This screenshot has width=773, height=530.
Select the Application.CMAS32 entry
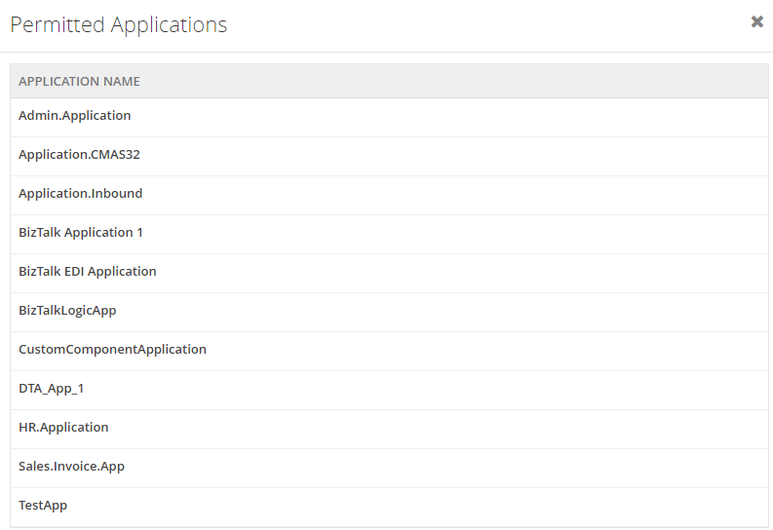[x=389, y=156]
